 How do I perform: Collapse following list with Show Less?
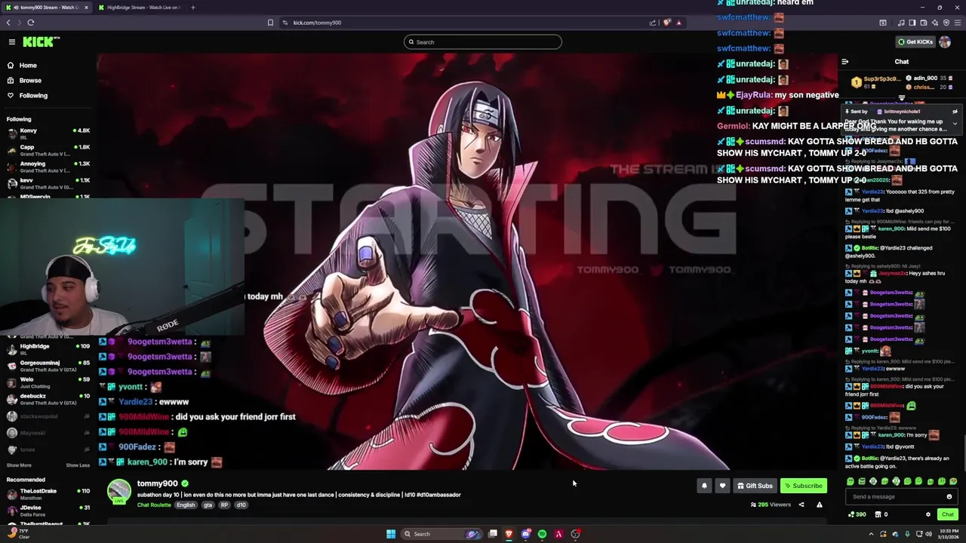click(78, 465)
